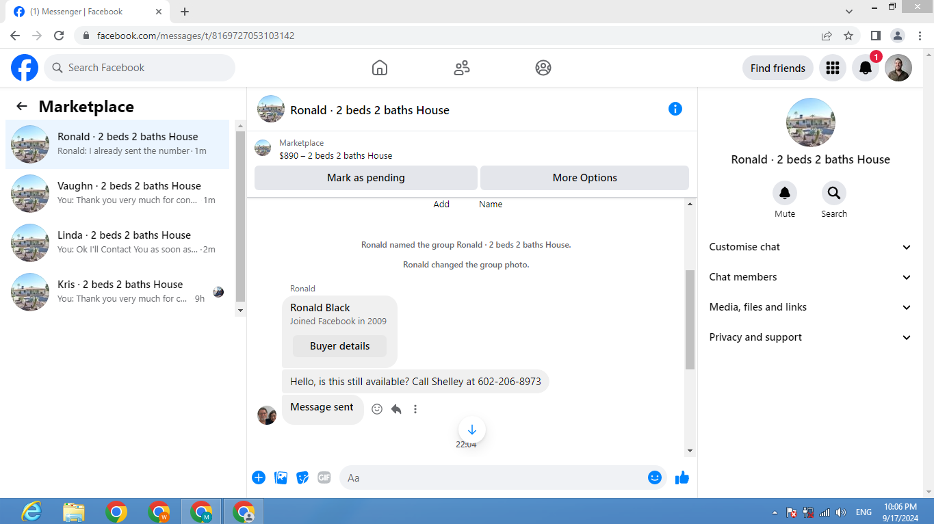This screenshot has height=524, width=934.
Task: Open more actions plus icon in composer
Action: pos(259,477)
